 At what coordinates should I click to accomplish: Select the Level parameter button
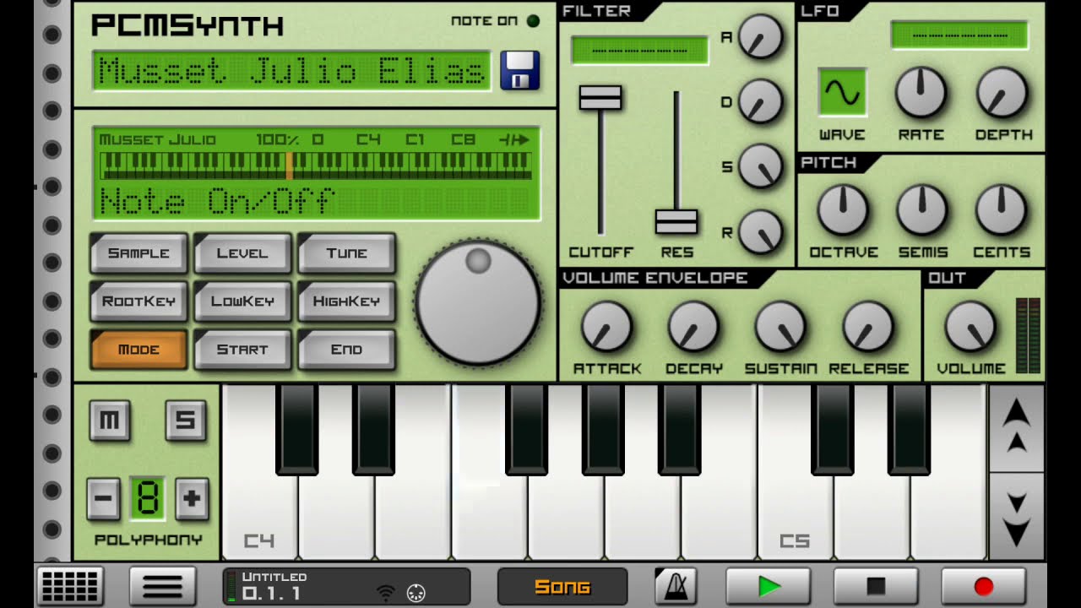(242, 252)
